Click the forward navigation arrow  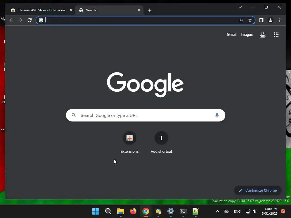pos(20,20)
